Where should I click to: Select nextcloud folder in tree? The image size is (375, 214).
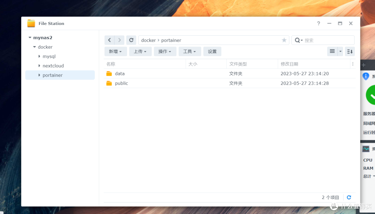(53, 66)
